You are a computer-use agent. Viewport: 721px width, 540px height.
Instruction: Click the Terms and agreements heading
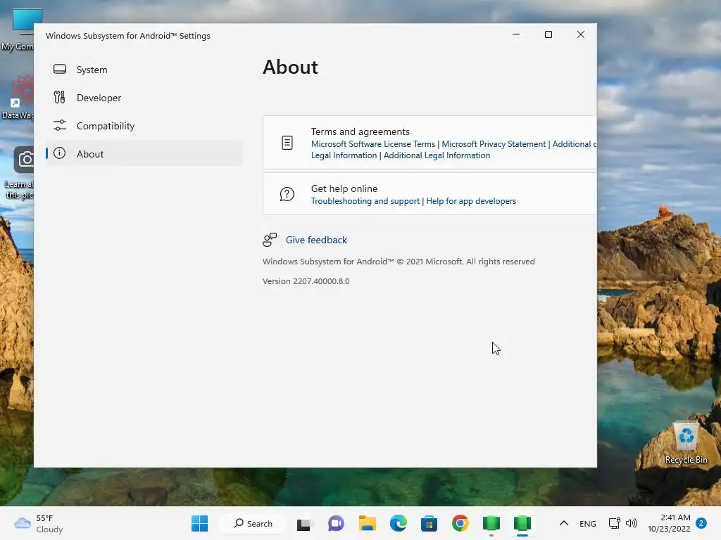pos(360,131)
